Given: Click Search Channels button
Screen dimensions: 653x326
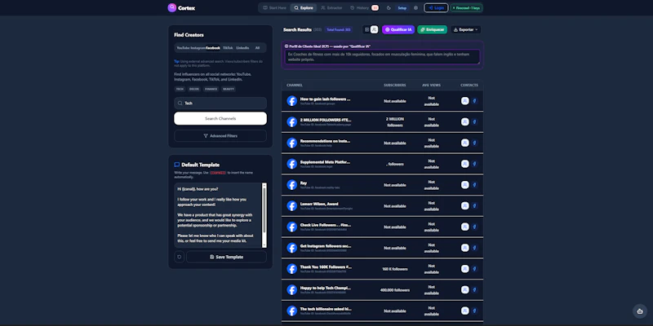Looking at the screenshot, I should [x=220, y=118].
